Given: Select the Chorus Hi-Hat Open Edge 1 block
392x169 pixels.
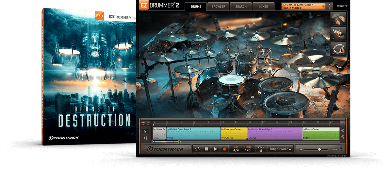Looking at the screenshot, I should 275,134.
